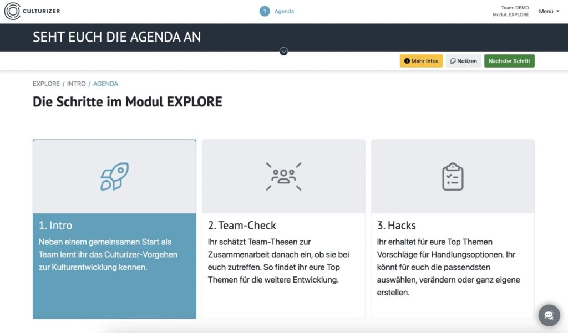Click the team group icon in Team-Check card
The height and width of the screenshot is (333, 568).
(x=283, y=176)
